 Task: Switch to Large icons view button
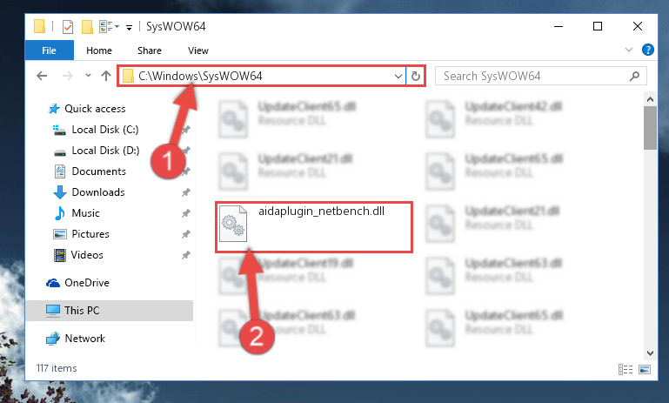[645, 369]
